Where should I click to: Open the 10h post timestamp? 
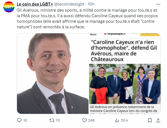91,4
